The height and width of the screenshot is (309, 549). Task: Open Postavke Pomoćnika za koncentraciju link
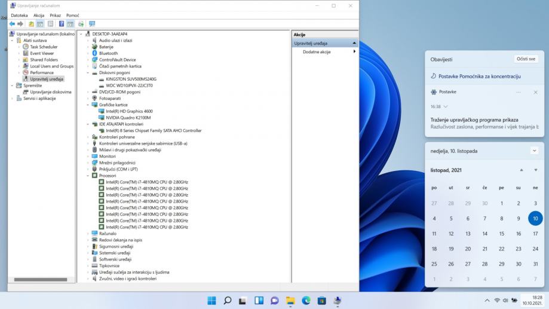pyautogui.click(x=480, y=77)
